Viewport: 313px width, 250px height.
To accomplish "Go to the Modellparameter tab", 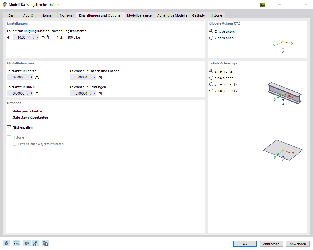I will pos(140,15).
